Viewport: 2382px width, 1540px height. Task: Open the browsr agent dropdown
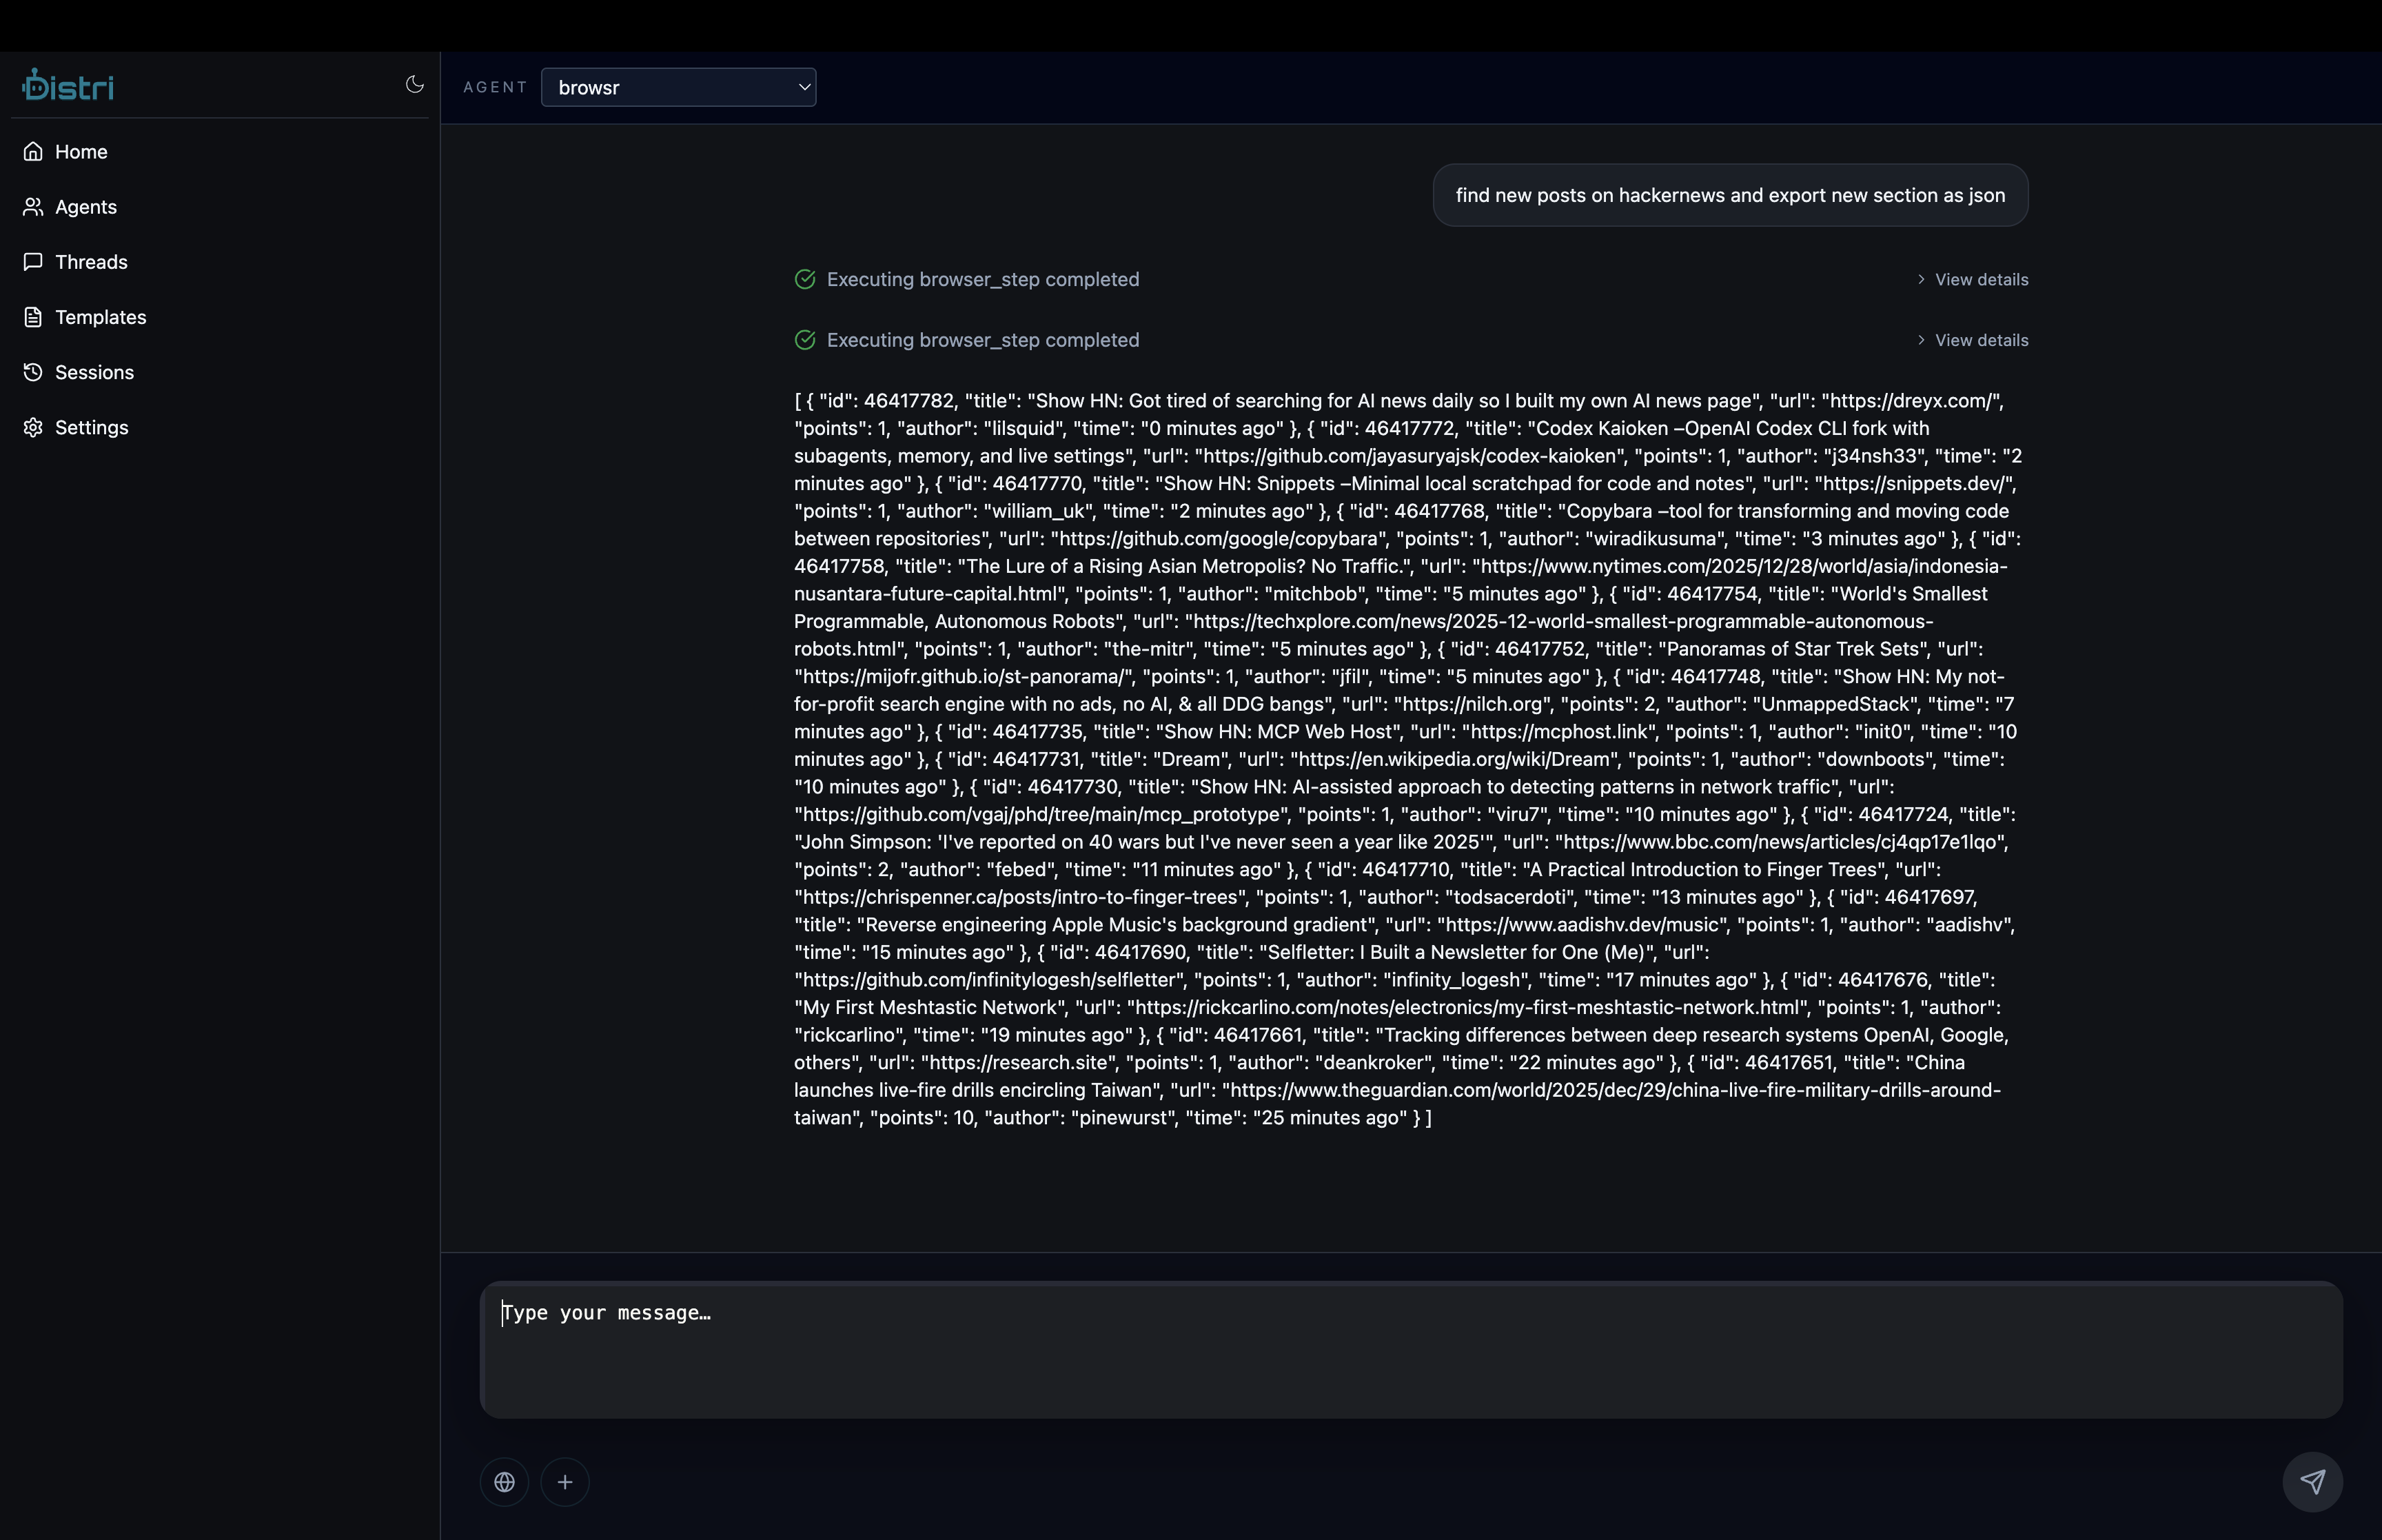[x=679, y=87]
